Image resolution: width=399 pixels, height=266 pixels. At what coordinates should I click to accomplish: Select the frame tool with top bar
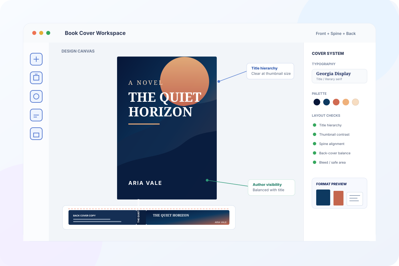[x=36, y=78]
